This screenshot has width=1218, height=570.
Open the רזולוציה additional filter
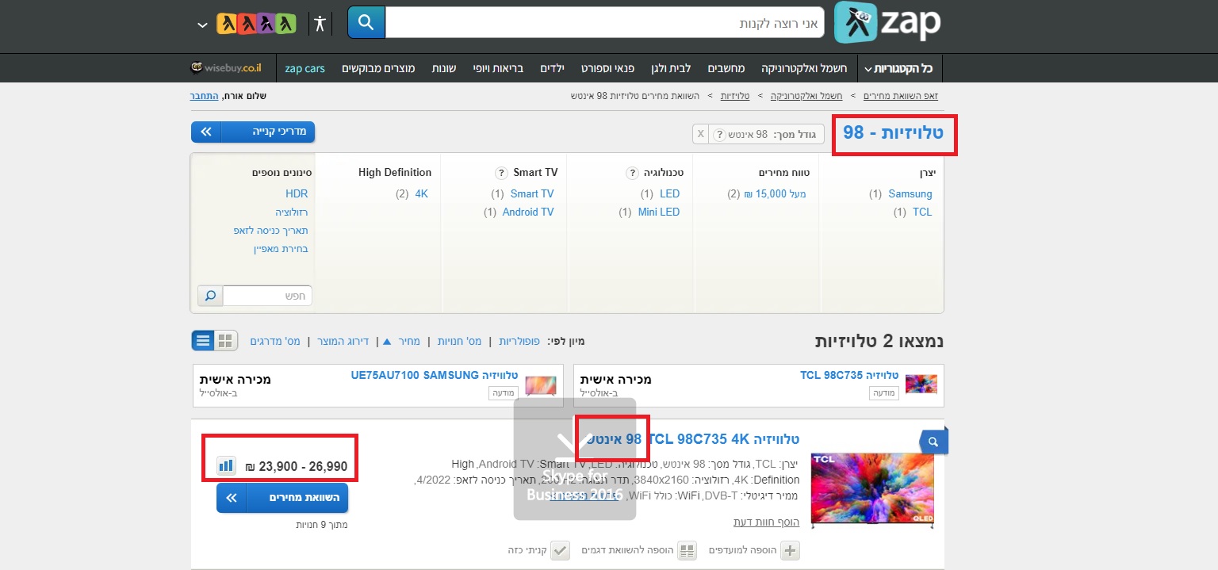click(x=292, y=212)
